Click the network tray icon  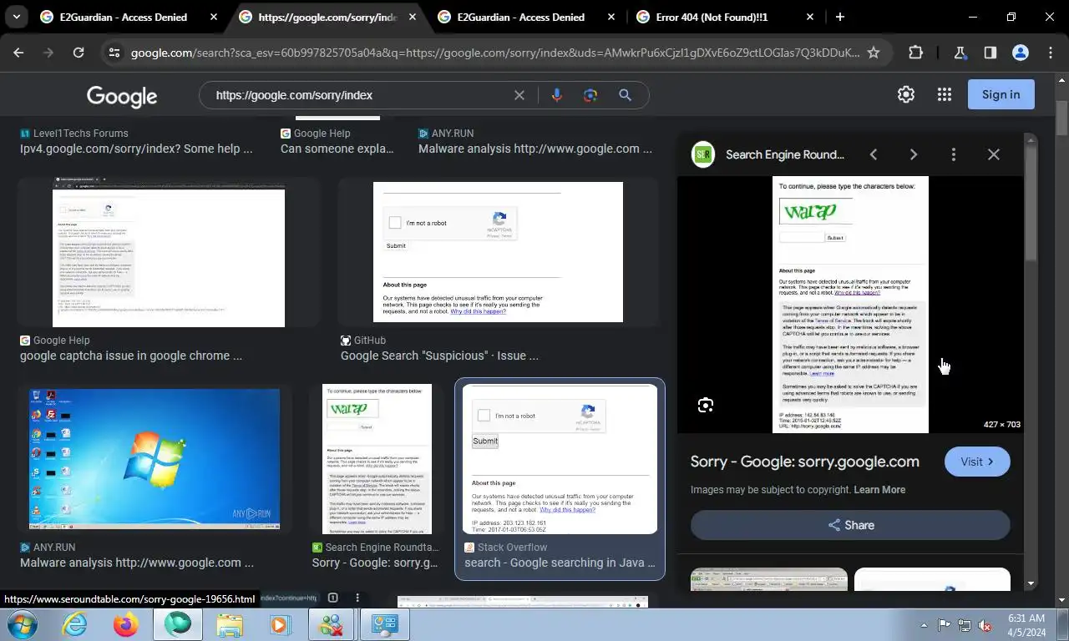pyautogui.click(x=965, y=625)
